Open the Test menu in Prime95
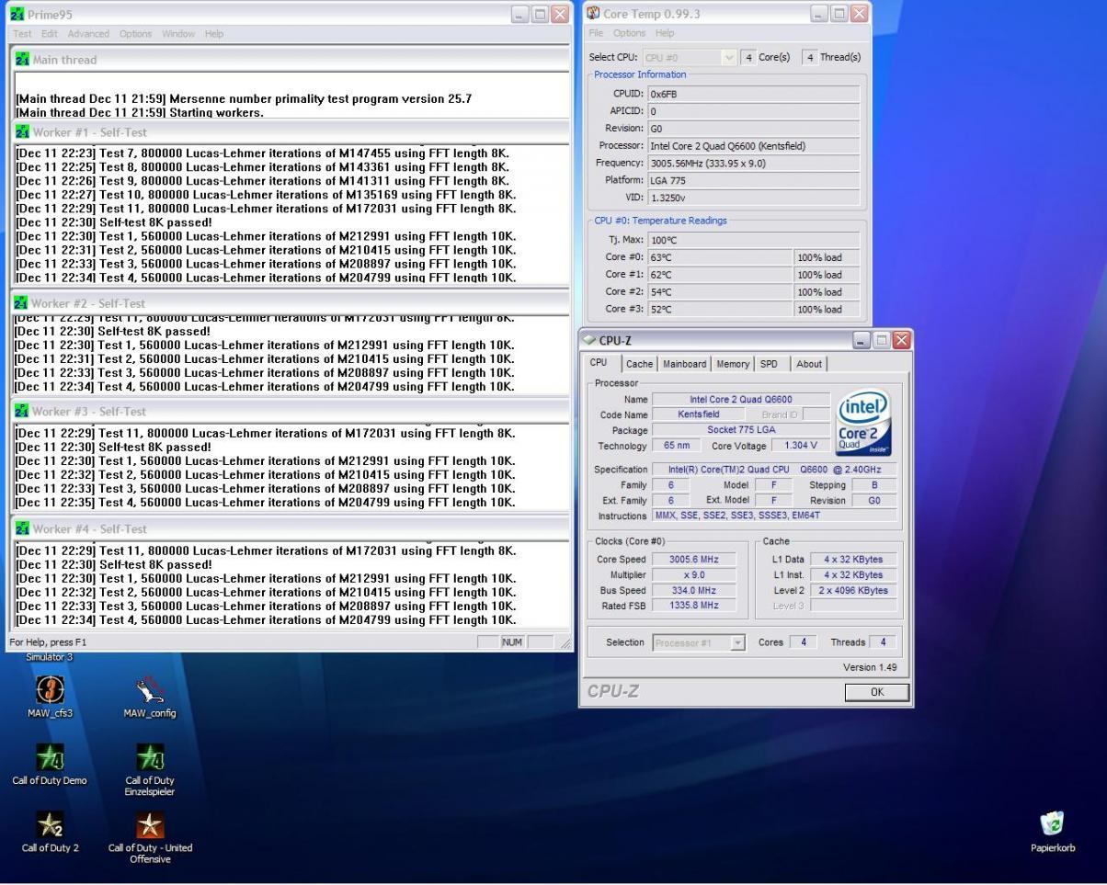 click(22, 34)
